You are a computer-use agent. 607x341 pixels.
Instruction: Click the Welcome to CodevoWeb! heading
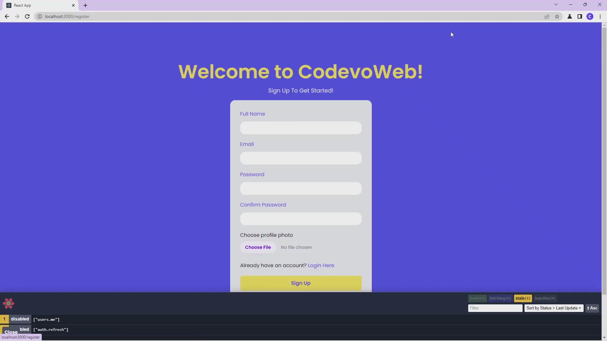pos(301,72)
